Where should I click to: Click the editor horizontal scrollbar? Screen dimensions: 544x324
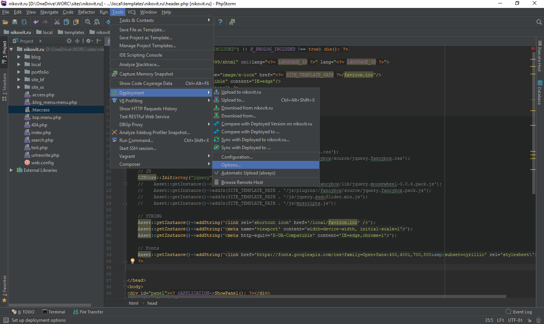click(317, 296)
